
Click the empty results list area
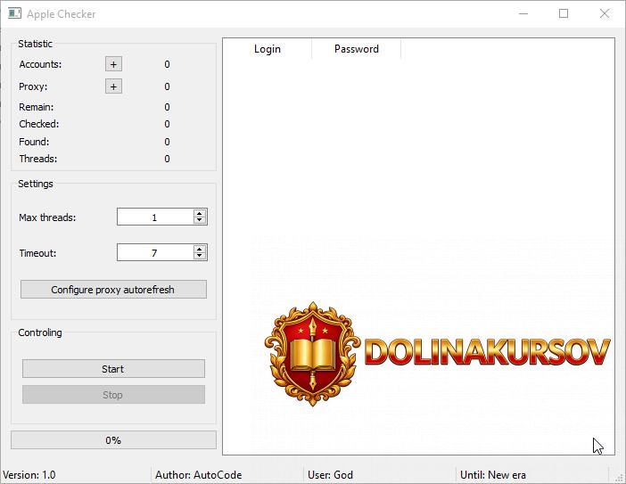tap(417, 160)
